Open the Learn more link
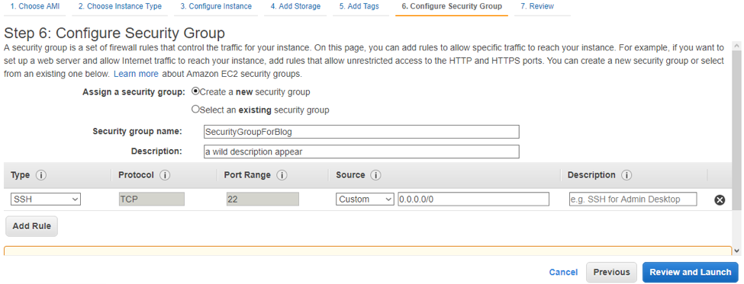The image size is (744, 284). (136, 74)
